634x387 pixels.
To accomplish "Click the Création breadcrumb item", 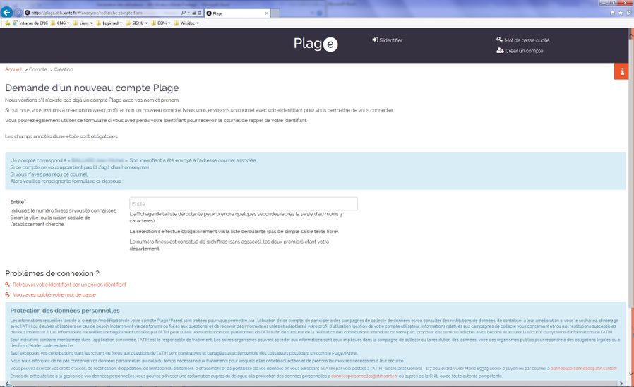I will (64, 69).
